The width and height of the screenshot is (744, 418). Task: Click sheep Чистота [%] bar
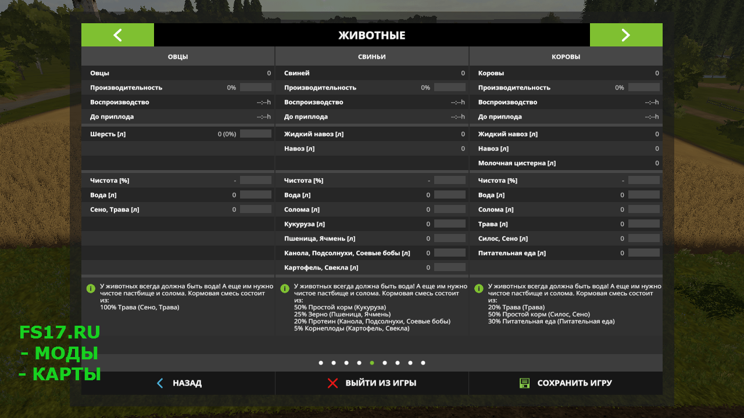pyautogui.click(x=256, y=181)
